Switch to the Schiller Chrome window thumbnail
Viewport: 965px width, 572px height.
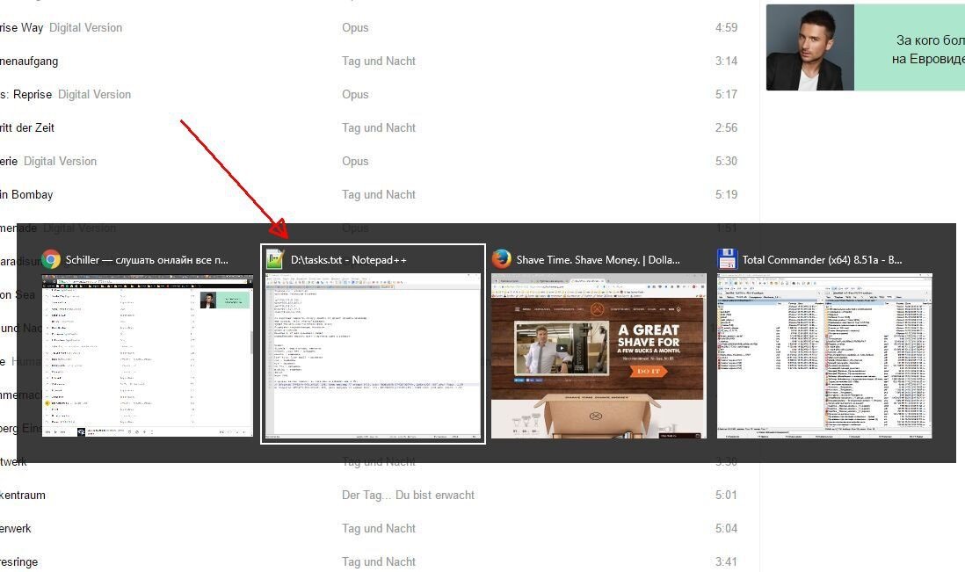147,356
